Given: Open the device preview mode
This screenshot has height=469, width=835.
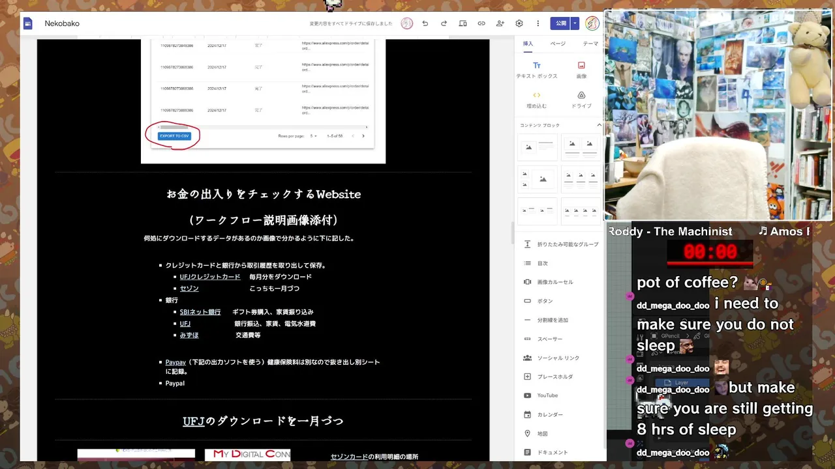Looking at the screenshot, I should (x=463, y=23).
